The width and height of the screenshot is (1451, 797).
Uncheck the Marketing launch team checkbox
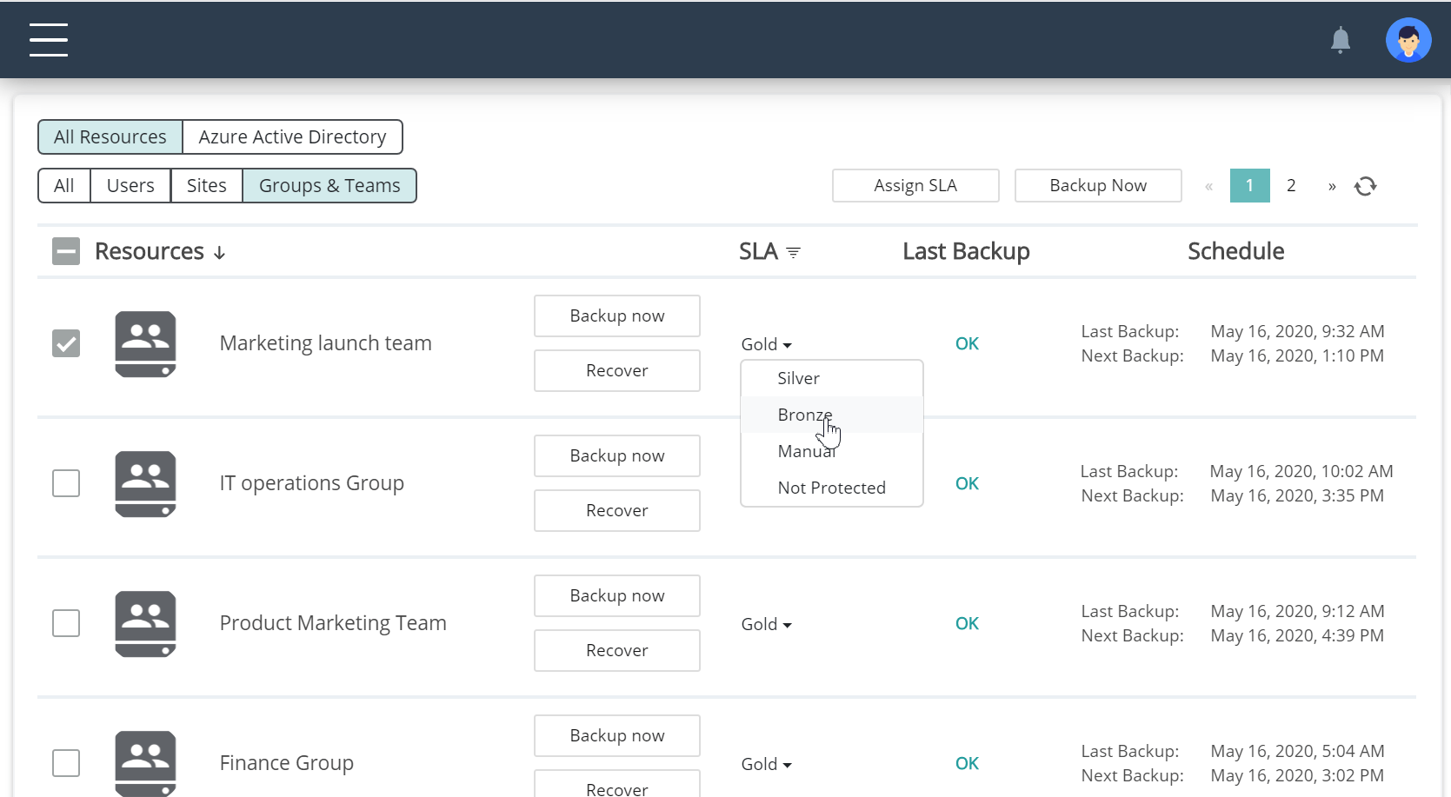pos(66,343)
